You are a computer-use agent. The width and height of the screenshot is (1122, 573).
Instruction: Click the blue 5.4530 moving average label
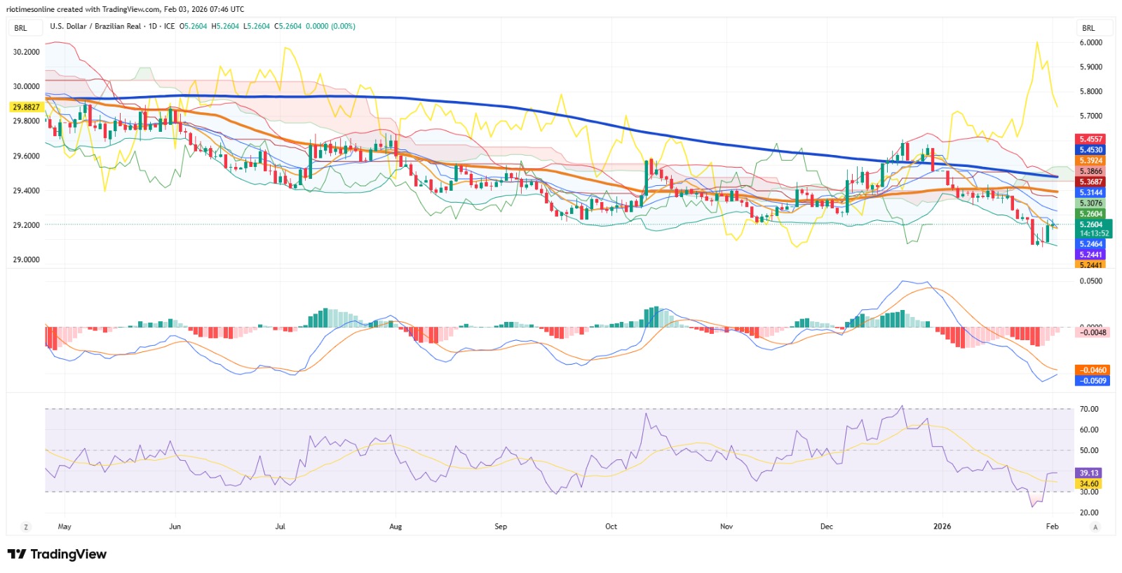click(1090, 150)
